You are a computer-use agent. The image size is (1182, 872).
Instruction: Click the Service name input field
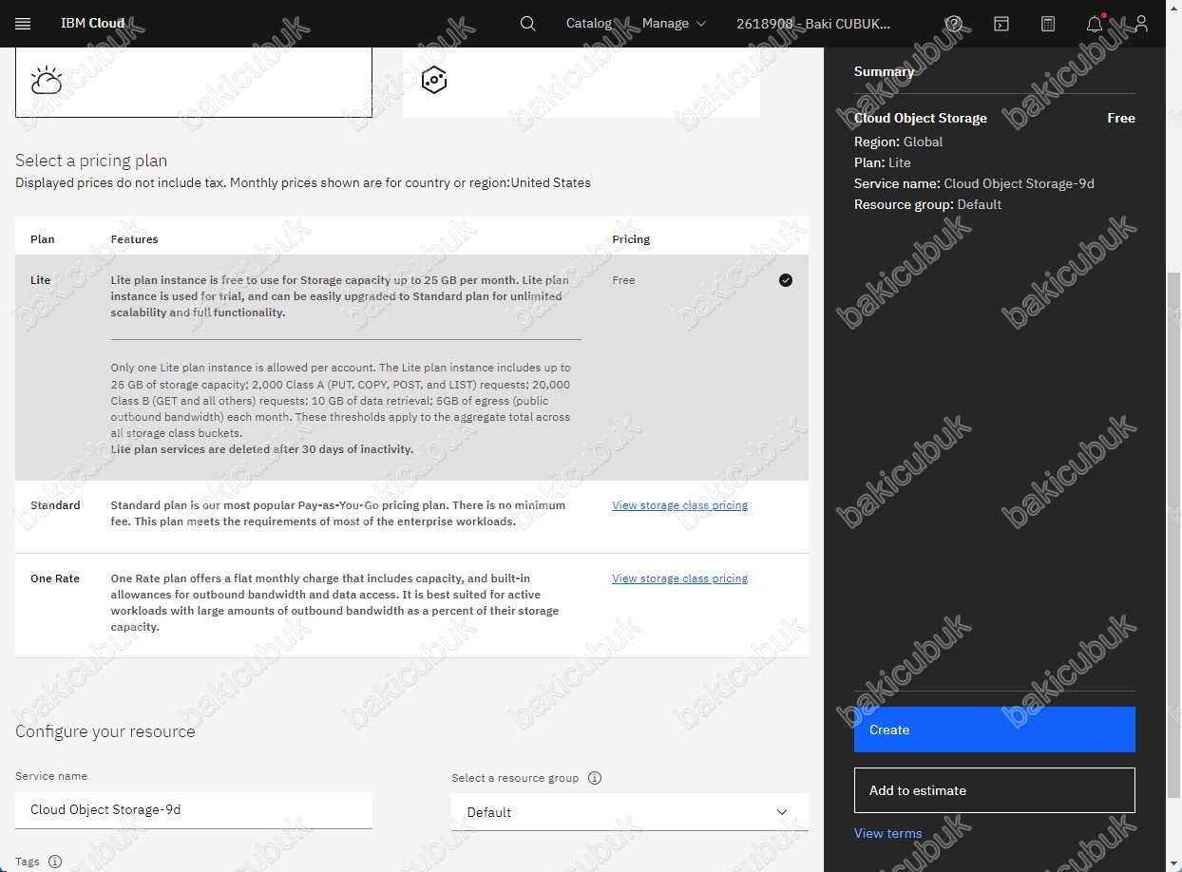[x=194, y=809]
